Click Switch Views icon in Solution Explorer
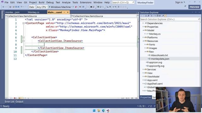This screenshot has width=202, height=113. pos(148,16)
